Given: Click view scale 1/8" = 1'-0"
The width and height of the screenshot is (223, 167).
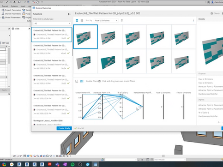Looking at the screenshot, I should (x=17, y=156).
